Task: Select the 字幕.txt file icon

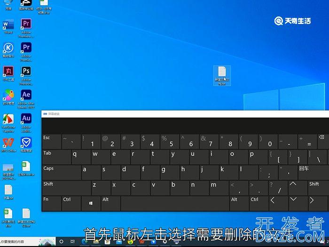Action: 8,192
